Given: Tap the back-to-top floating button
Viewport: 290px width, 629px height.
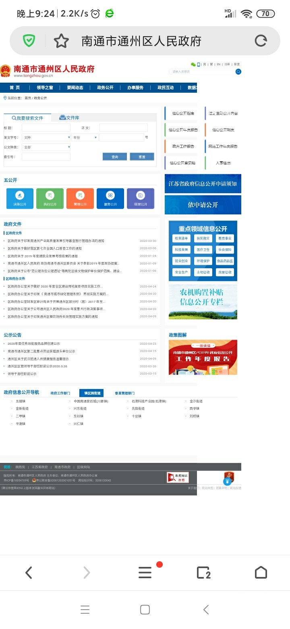Looking at the screenshot, I should tap(228, 481).
